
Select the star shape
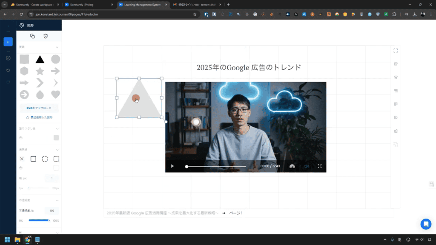pyautogui.click(x=40, y=71)
